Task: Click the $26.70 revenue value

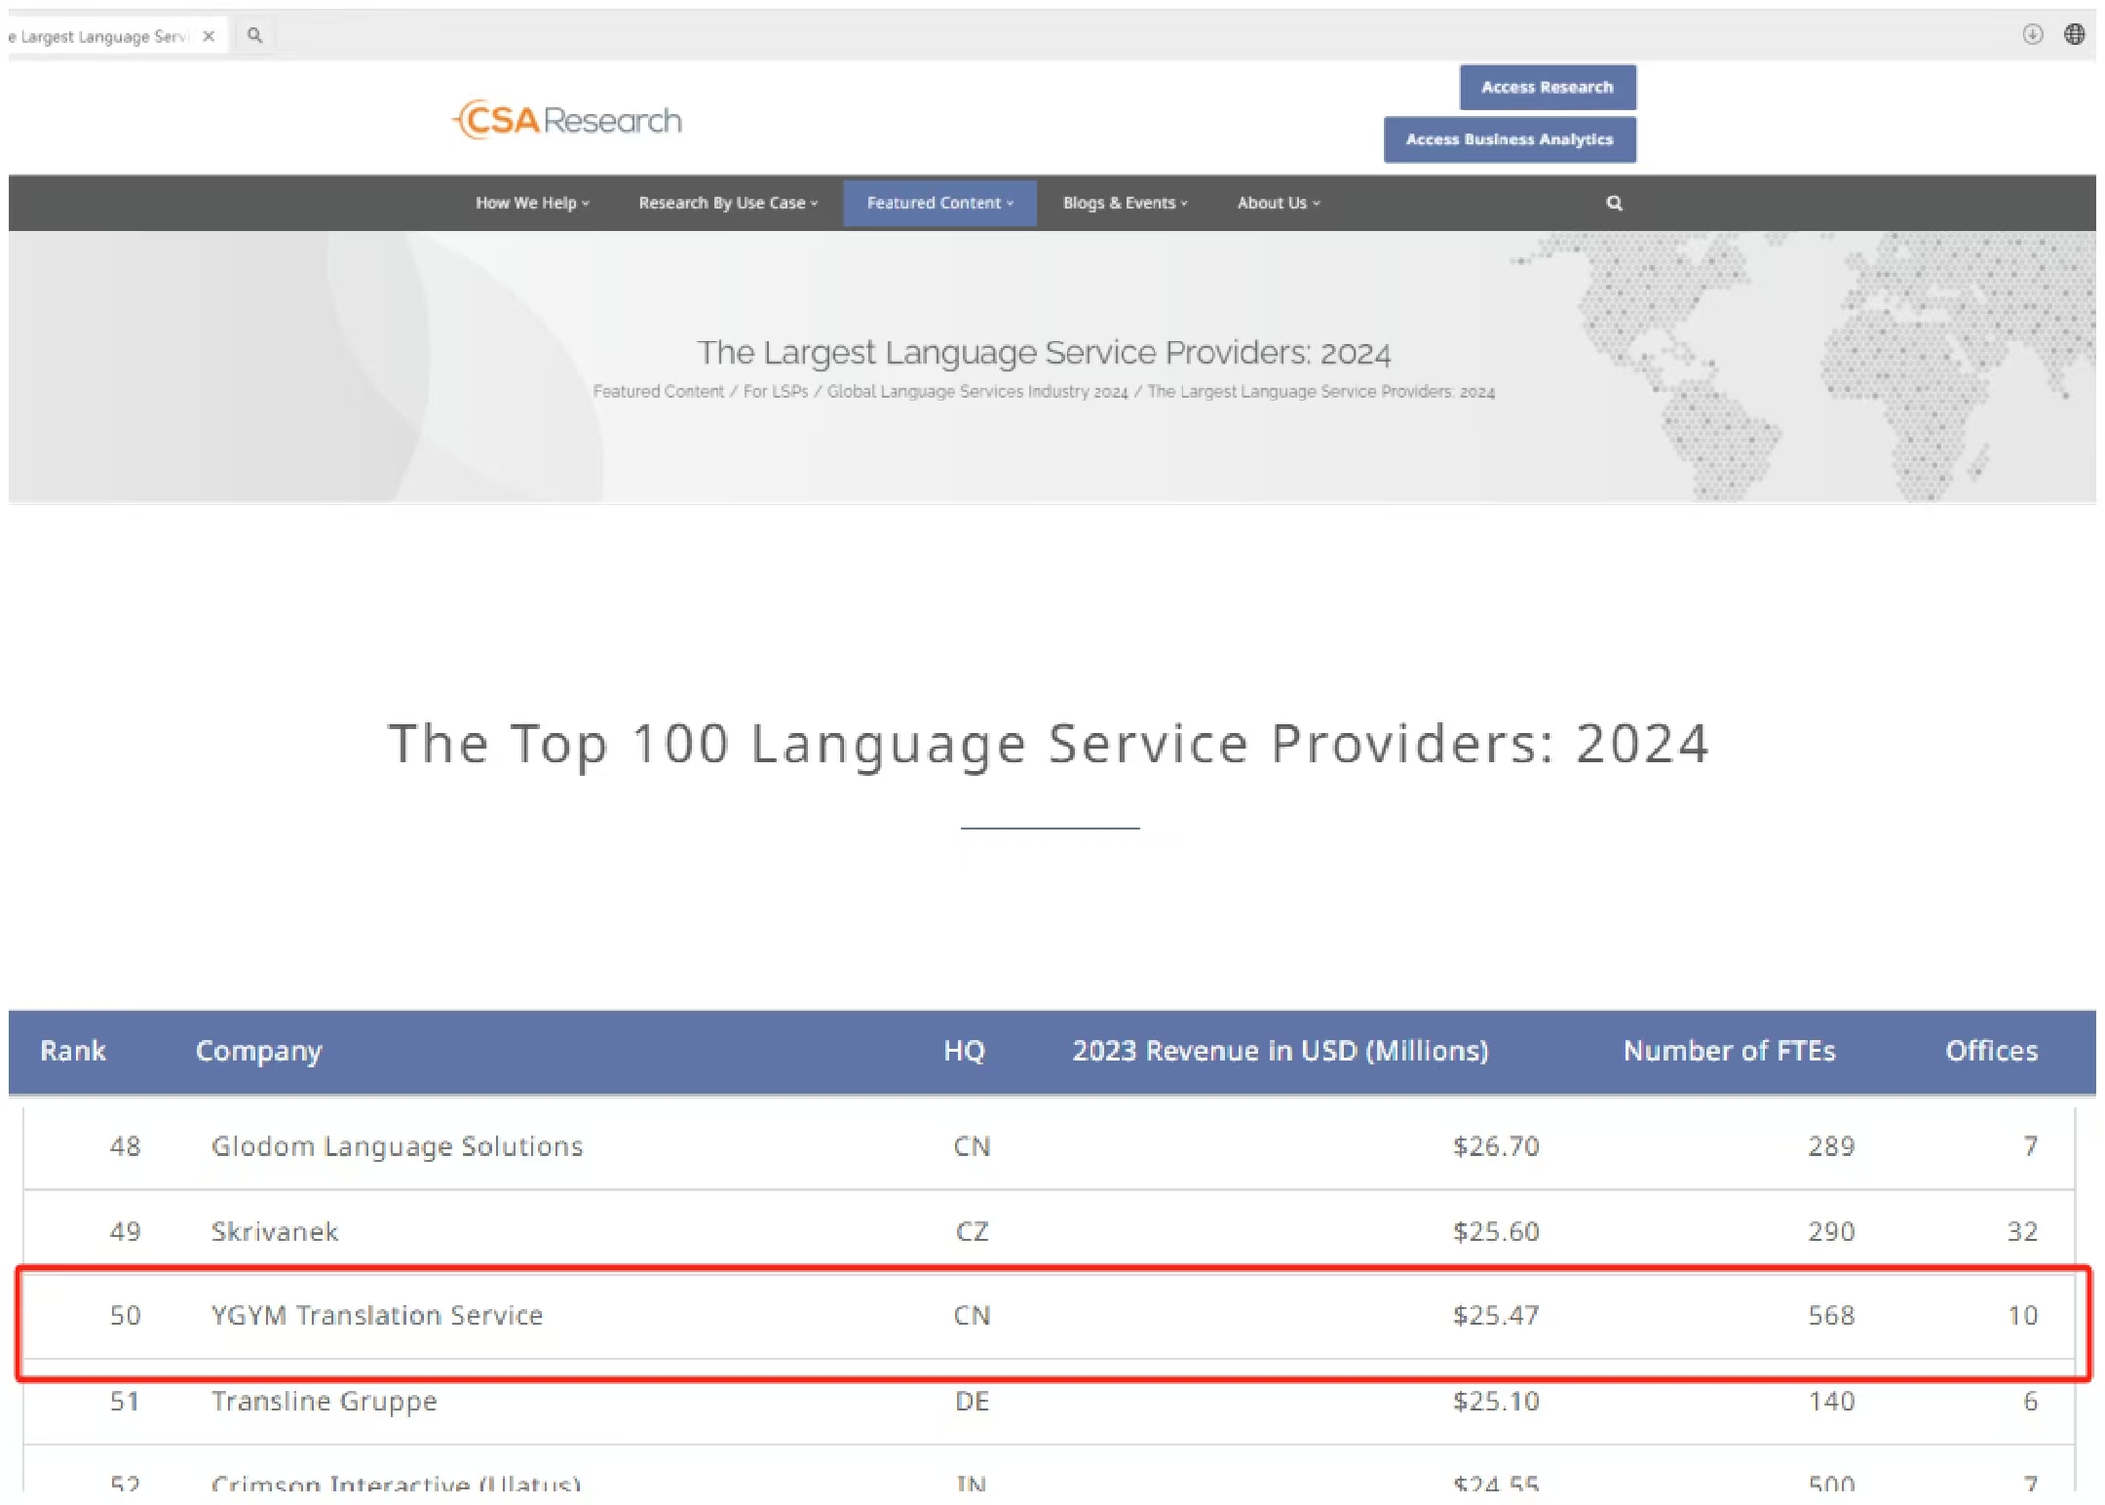Action: tap(1496, 1146)
